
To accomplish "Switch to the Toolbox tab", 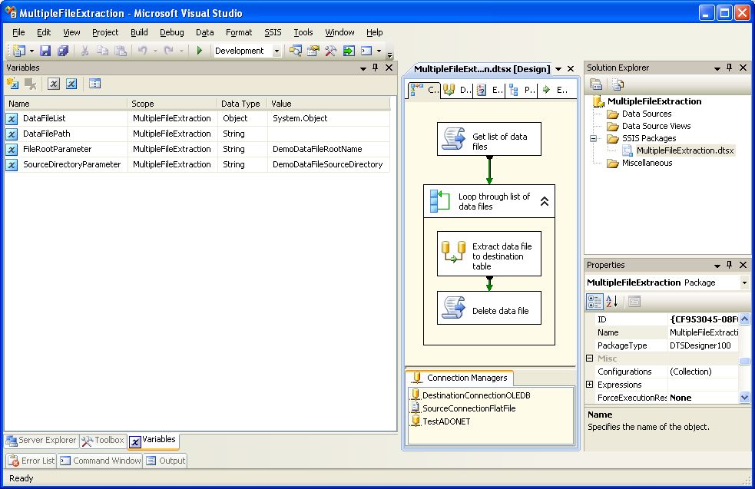I will [103, 441].
